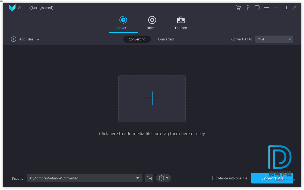This screenshot has height=190, width=304.
Task: Open the output folder icon
Action: click(149, 178)
